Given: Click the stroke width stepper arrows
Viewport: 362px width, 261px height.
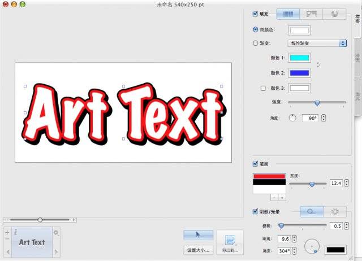Looking at the screenshot, I should click(x=346, y=183).
